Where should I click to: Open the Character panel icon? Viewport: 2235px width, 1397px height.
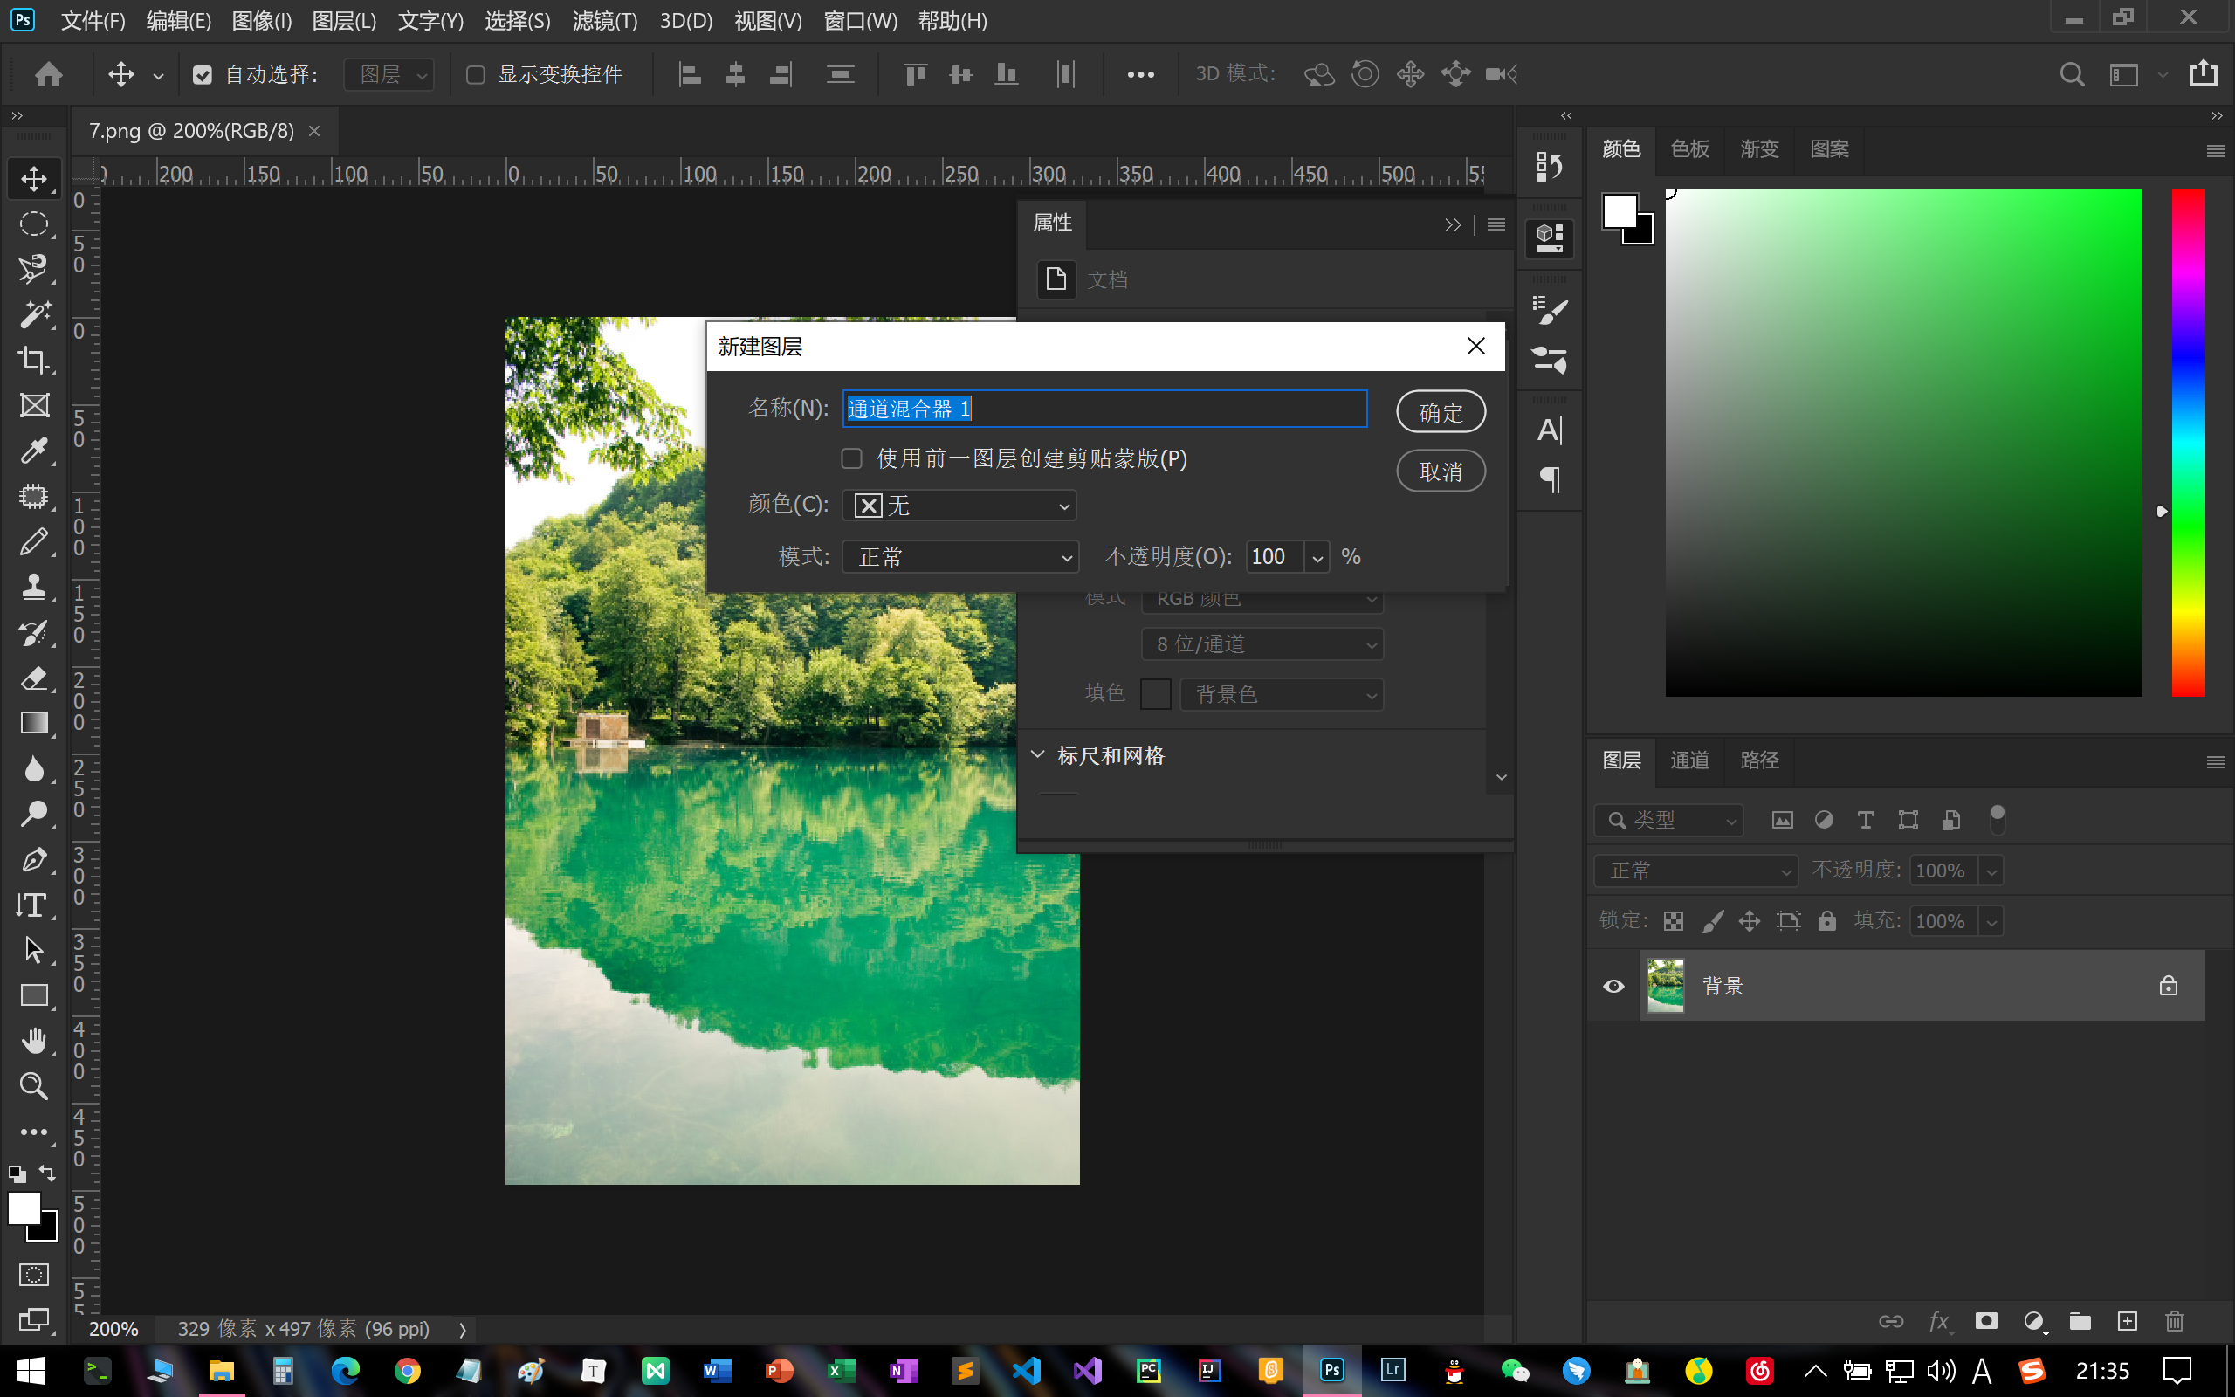1549,430
